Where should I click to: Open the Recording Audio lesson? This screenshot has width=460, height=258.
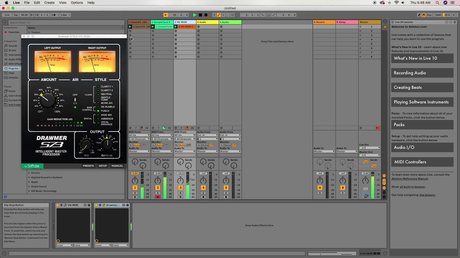coord(422,73)
